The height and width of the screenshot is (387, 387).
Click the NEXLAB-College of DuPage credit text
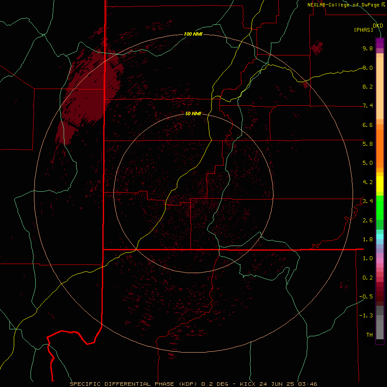[346, 5]
